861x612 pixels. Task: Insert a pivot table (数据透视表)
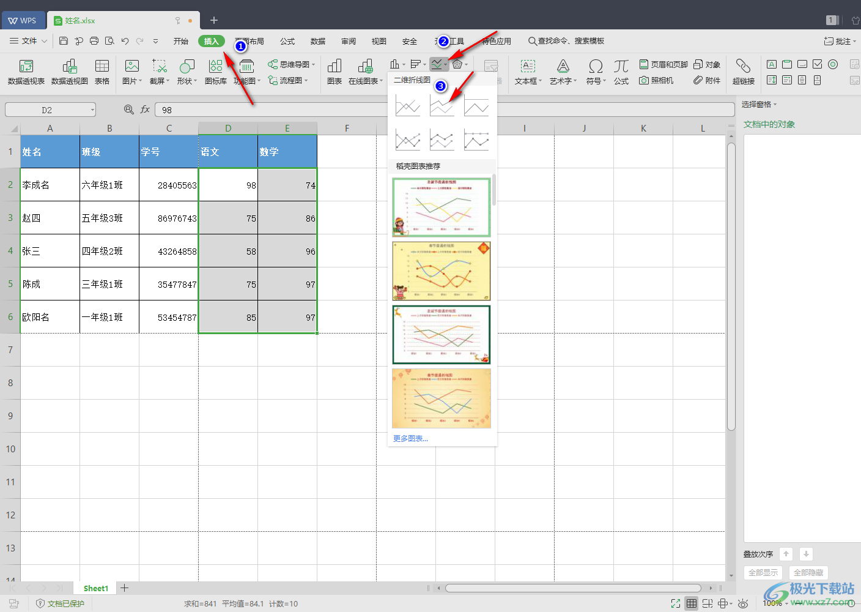(x=26, y=72)
